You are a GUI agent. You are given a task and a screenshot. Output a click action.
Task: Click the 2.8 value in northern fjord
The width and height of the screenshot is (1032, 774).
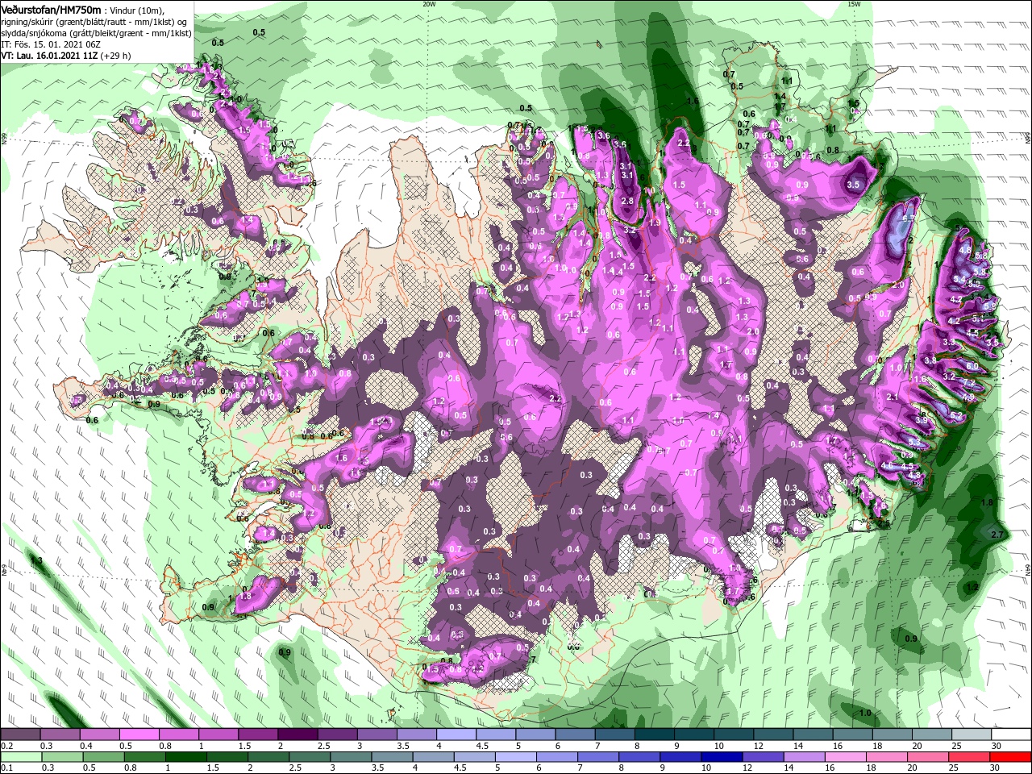[626, 200]
